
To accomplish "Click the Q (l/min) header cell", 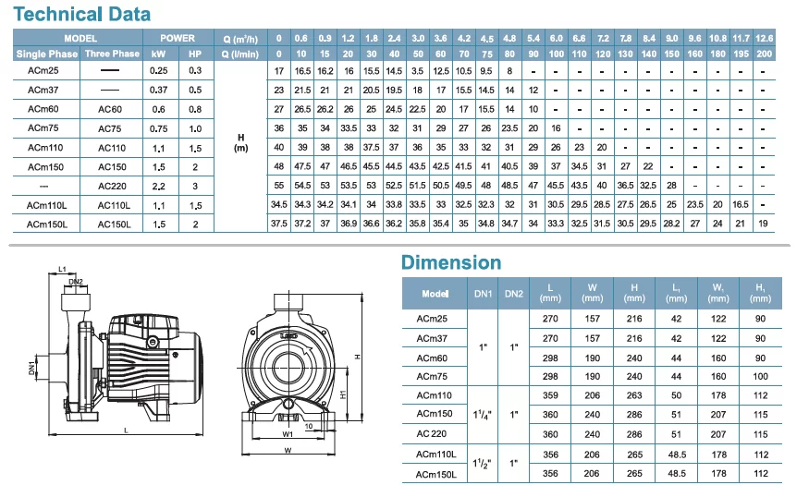I will click(240, 54).
